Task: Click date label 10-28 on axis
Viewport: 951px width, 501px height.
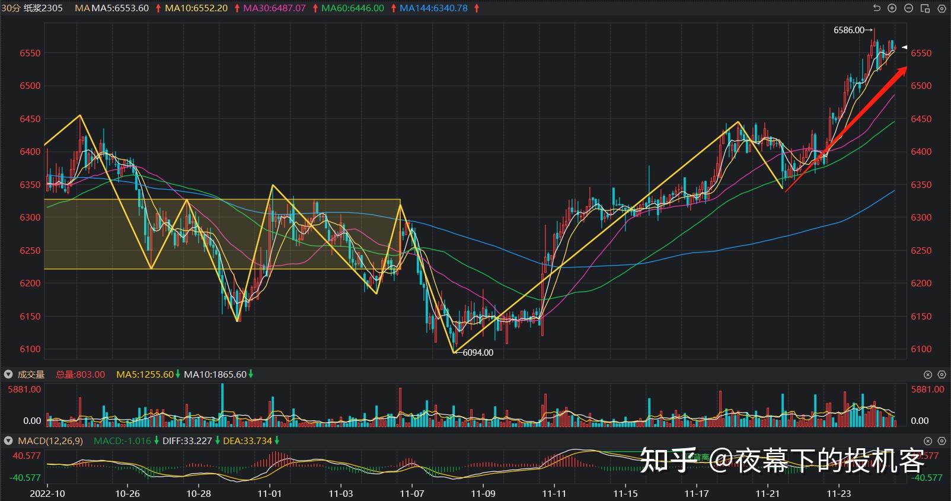Action: click(199, 493)
